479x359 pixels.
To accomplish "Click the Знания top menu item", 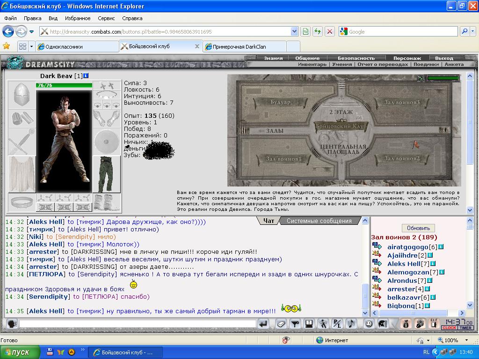I will (x=273, y=58).
